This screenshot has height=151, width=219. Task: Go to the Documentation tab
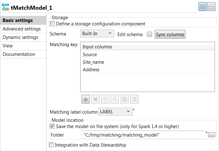pyautogui.click(x=19, y=54)
